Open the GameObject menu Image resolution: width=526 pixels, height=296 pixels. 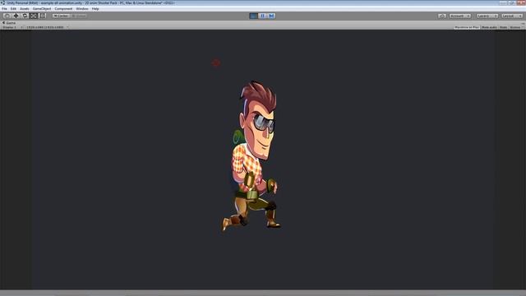click(x=42, y=9)
